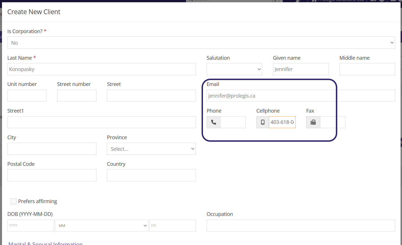Open the Is Corporation dropdown
Screen dimensions: 402x245
click(x=201, y=43)
